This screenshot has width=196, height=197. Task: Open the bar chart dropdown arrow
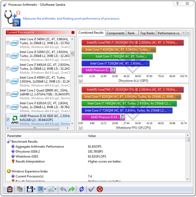(45, 189)
